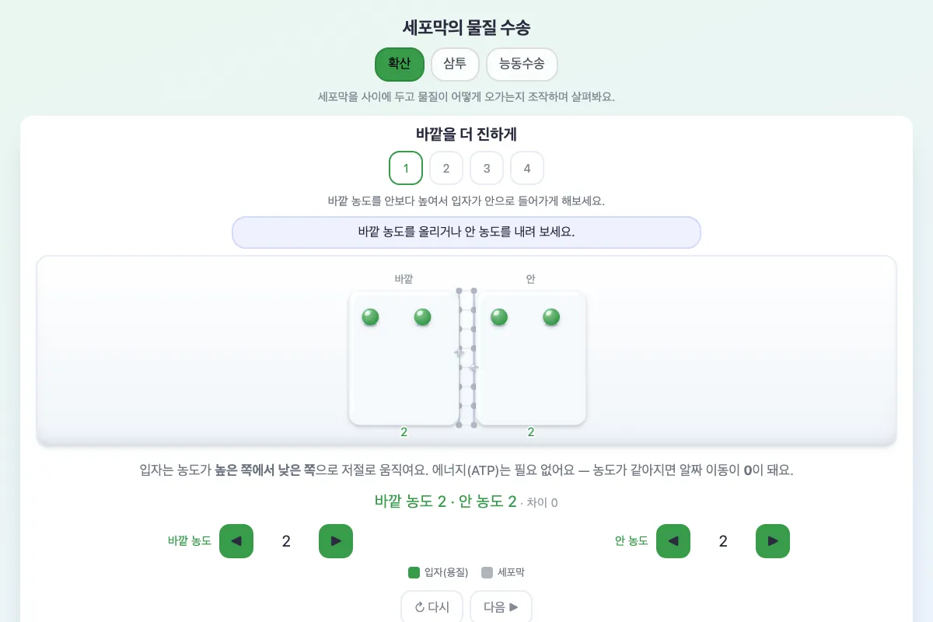Increase 바깥 농도 with right arrow
The width and height of the screenshot is (933, 622).
(x=336, y=541)
